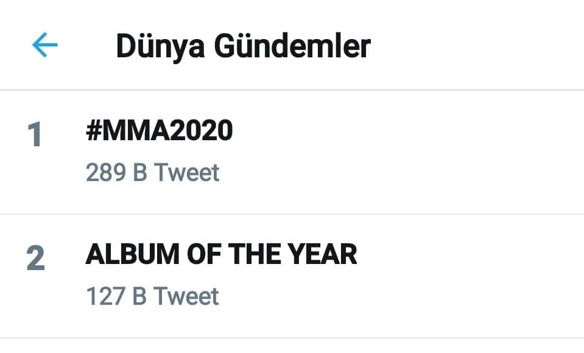584x353 pixels.
Task: Open the ALBUM OF THE YEAR trend
Action: 221,255
